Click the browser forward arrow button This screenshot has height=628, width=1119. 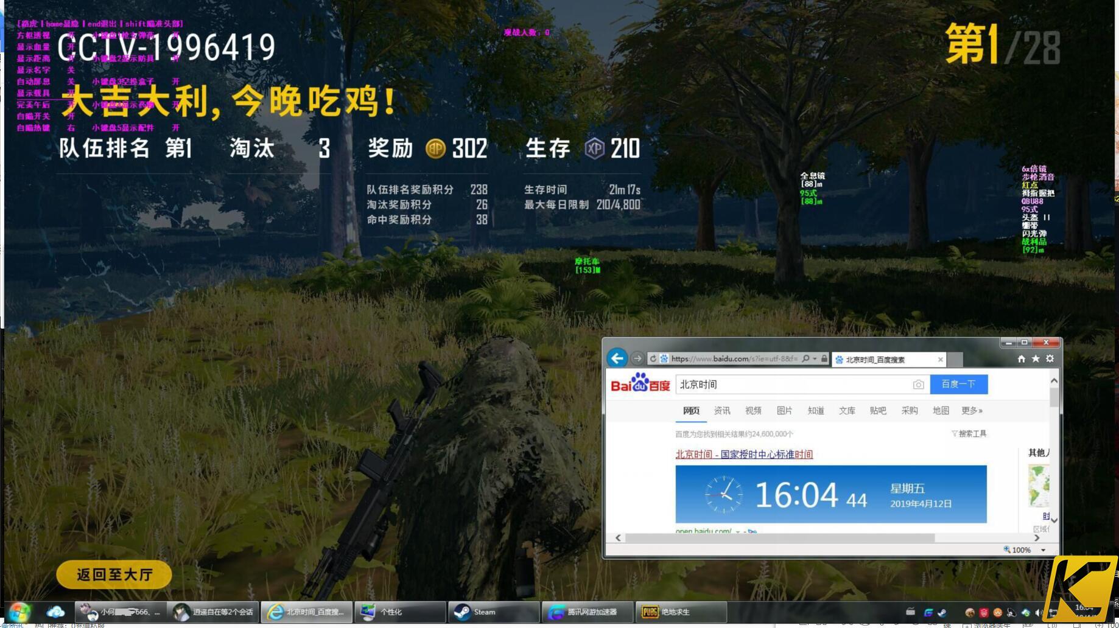tap(637, 358)
